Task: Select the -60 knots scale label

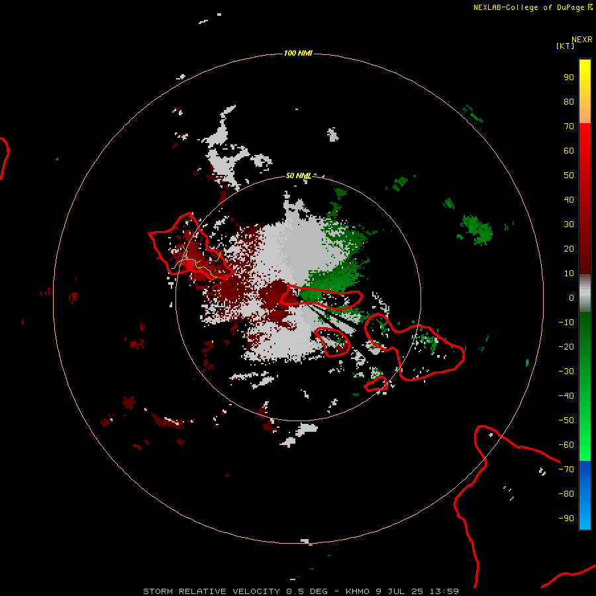Action: click(566, 445)
